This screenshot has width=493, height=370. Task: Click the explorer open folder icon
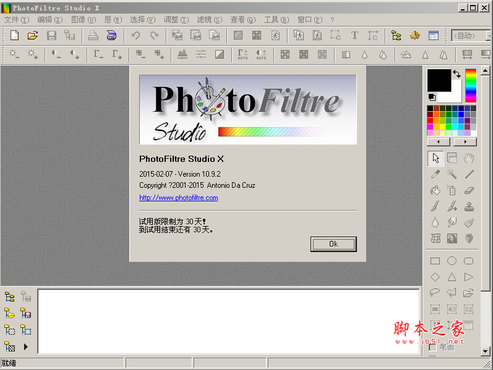click(9, 313)
